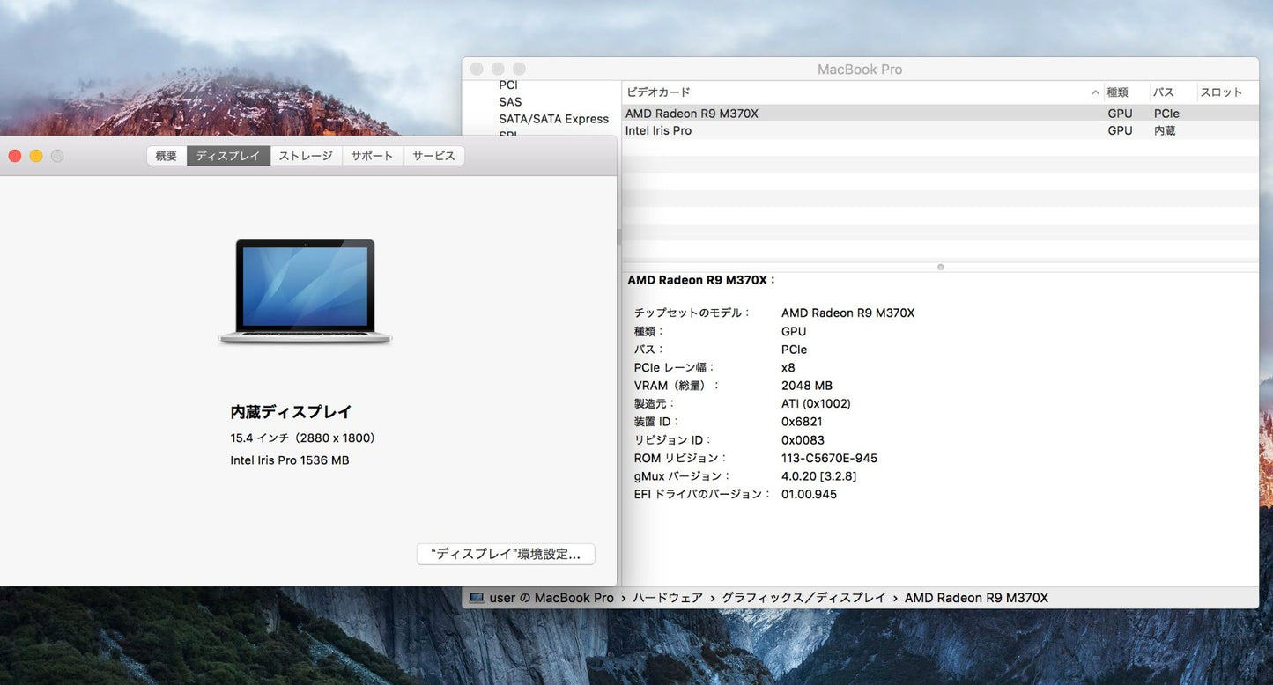Click the computer icon in the path bar

coord(477,598)
